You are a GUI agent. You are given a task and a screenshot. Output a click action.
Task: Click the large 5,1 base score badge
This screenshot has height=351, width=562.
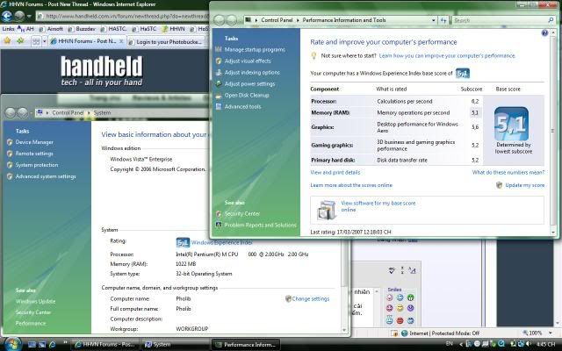[511, 124]
